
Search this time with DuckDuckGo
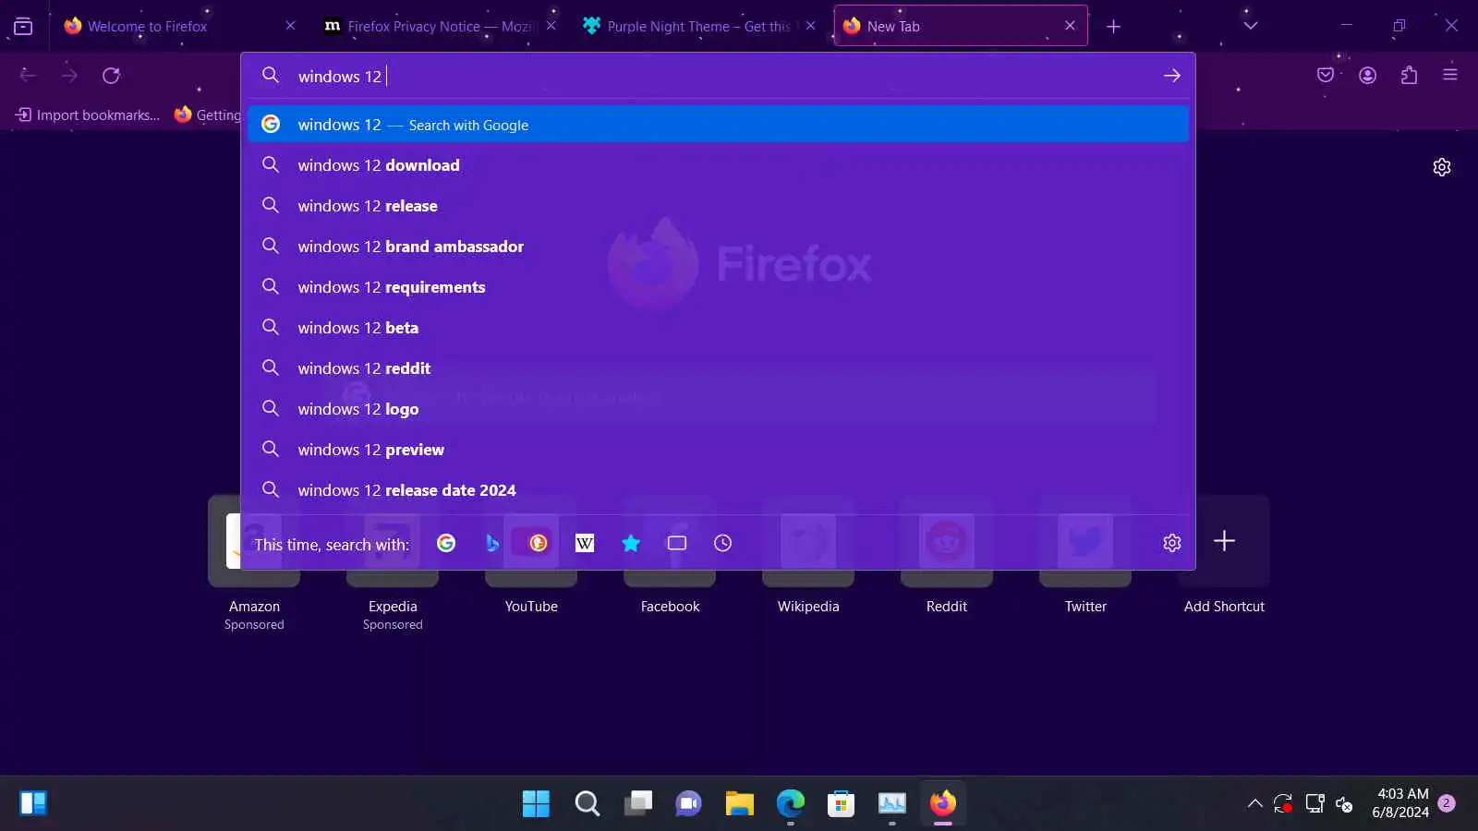(539, 543)
